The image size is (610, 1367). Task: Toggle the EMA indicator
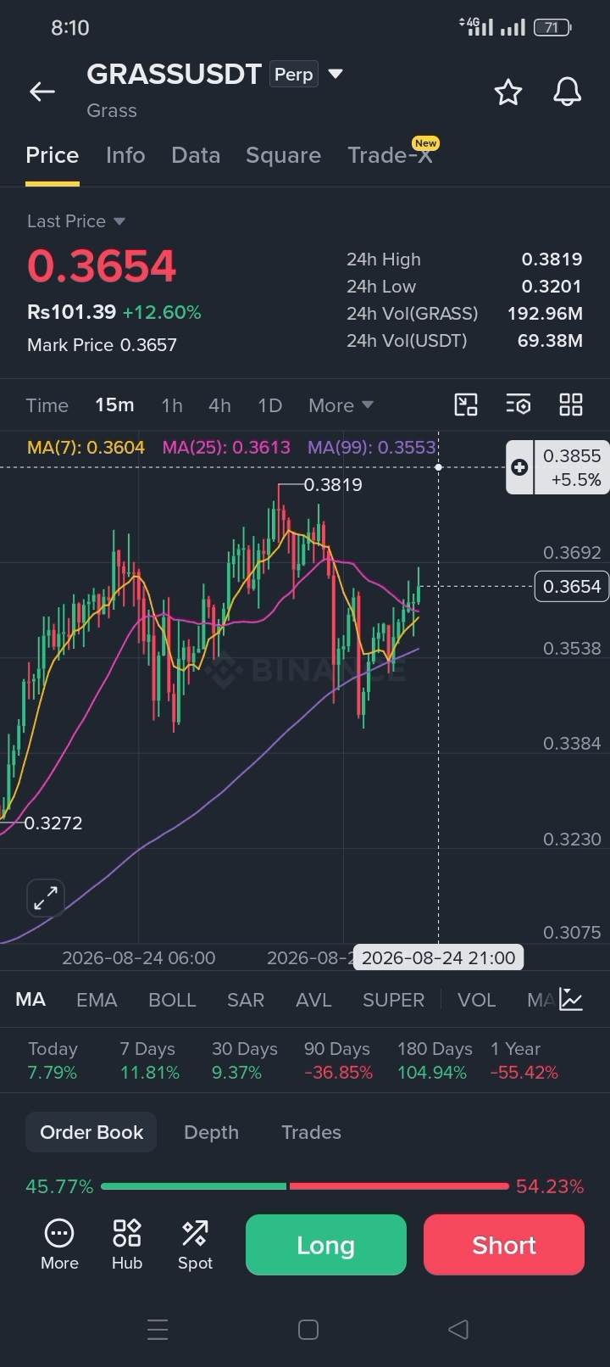(97, 1000)
